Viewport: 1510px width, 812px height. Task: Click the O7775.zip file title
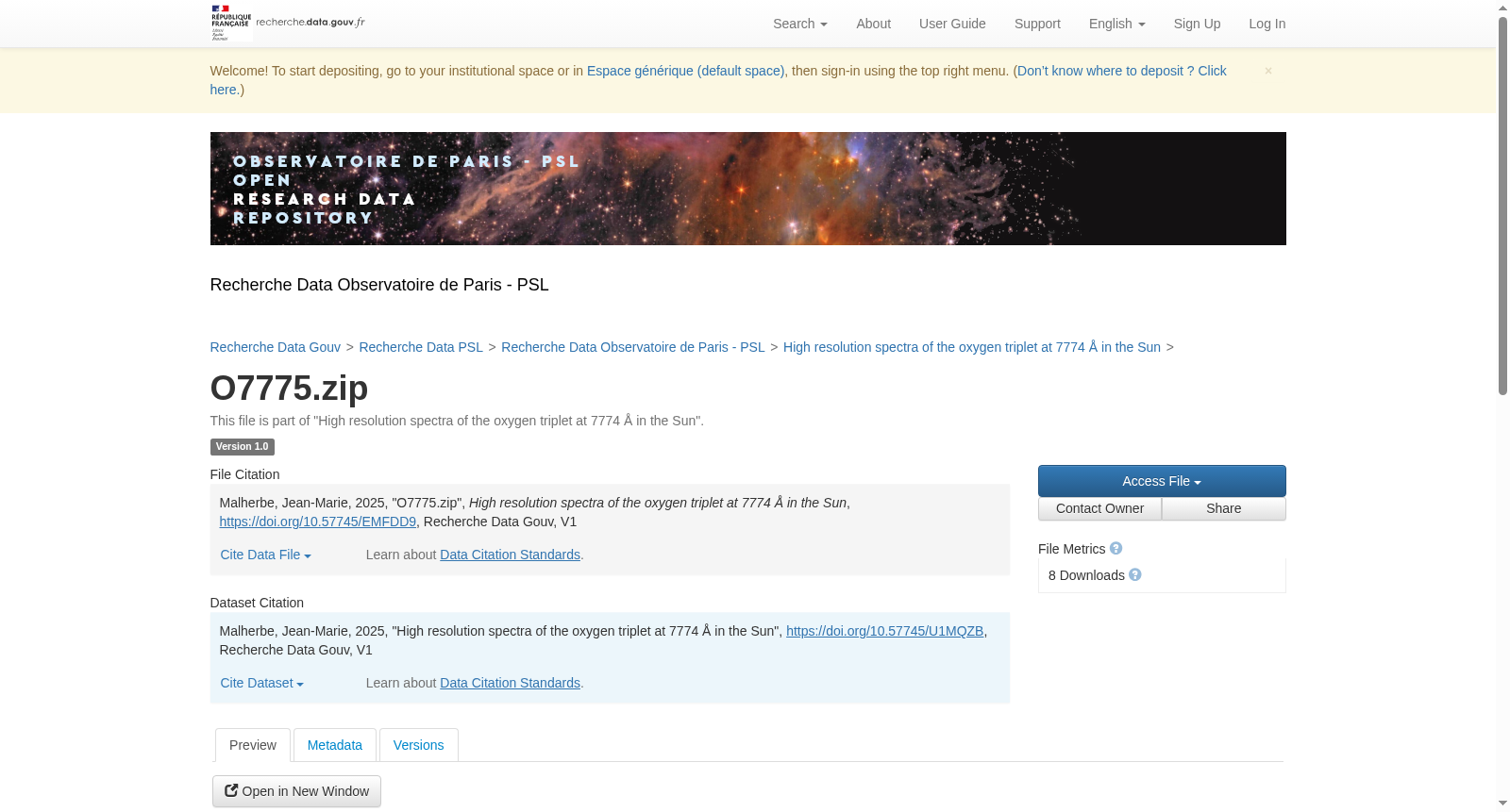coord(289,388)
